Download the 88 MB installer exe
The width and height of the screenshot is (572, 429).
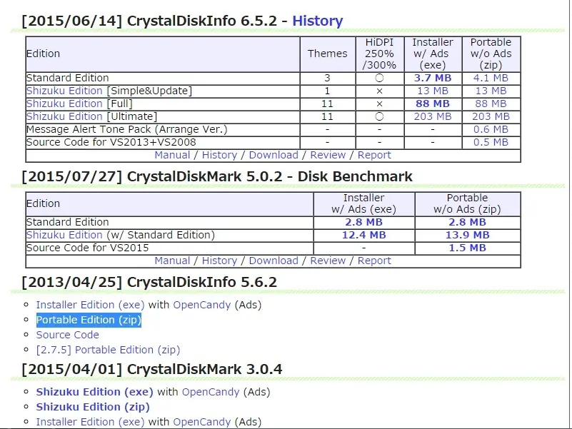click(x=433, y=104)
